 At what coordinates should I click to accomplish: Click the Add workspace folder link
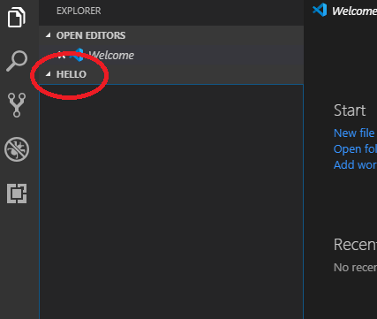click(x=355, y=165)
